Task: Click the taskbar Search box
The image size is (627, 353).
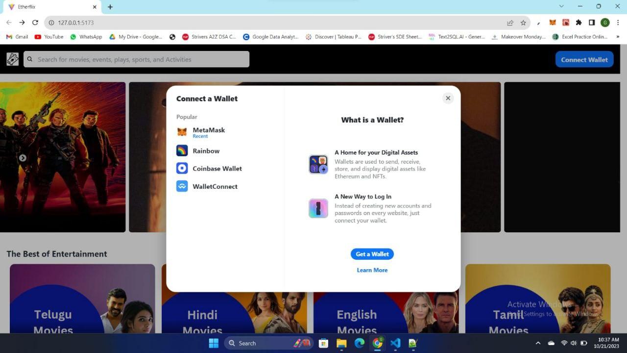Action: (x=269, y=343)
